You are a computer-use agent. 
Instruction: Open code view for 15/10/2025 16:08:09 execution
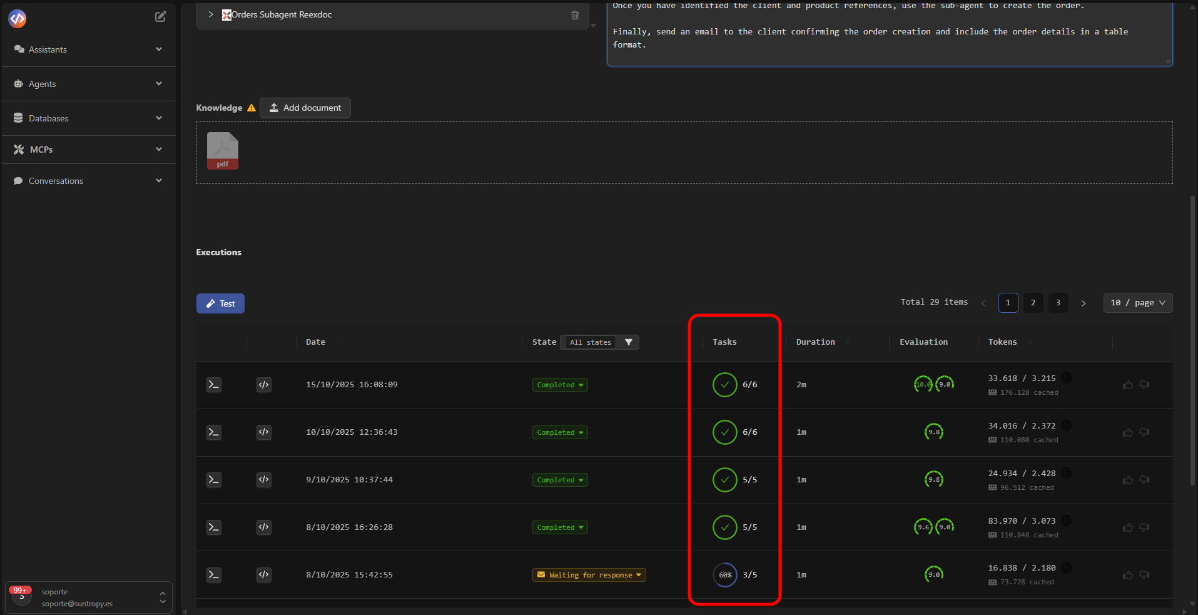(264, 385)
